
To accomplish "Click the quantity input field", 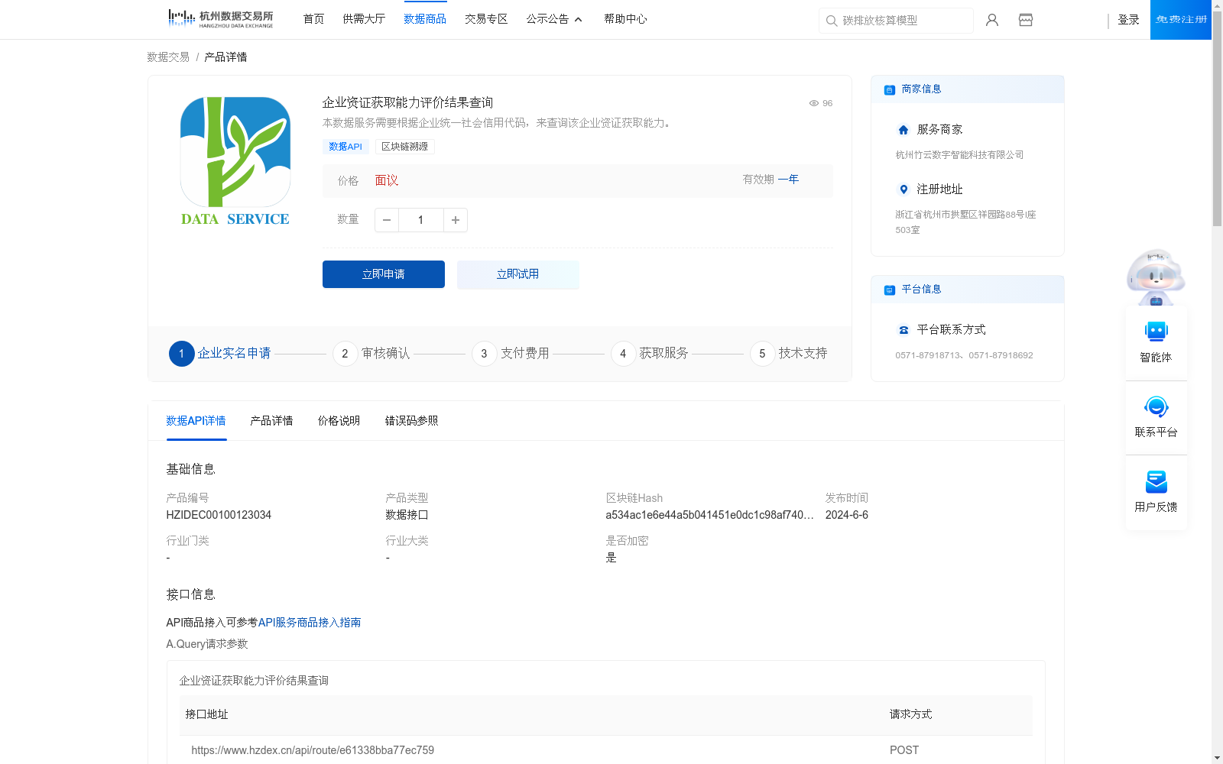I will 421,220.
